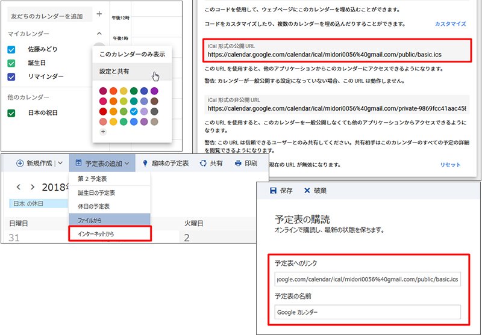Click the 保存 floppy-disk save button
482x335 pixels.
coord(281,191)
